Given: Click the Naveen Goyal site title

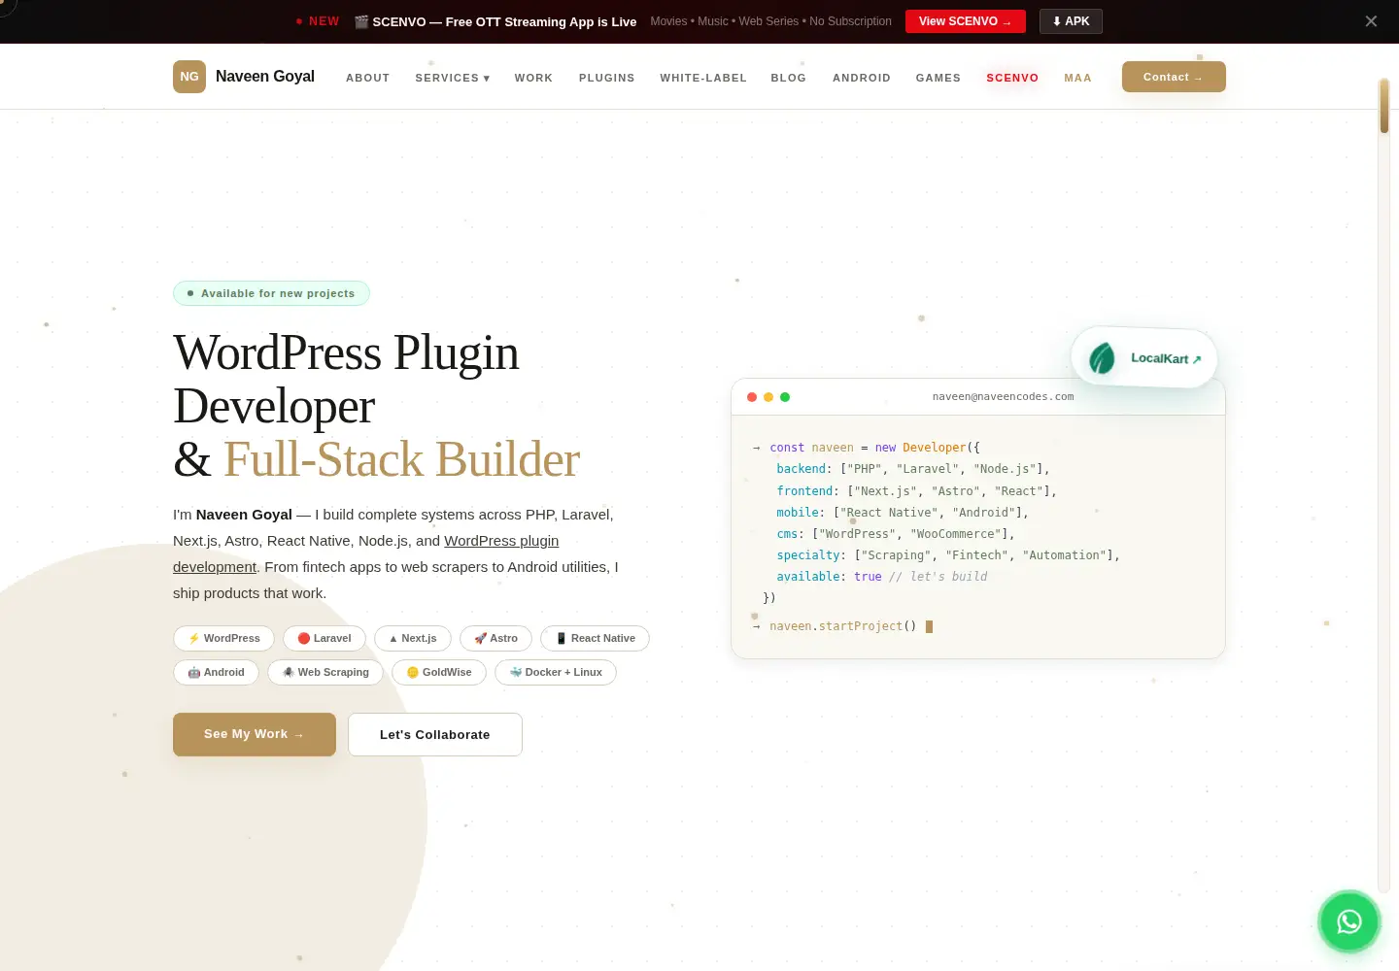Looking at the screenshot, I should tap(265, 77).
